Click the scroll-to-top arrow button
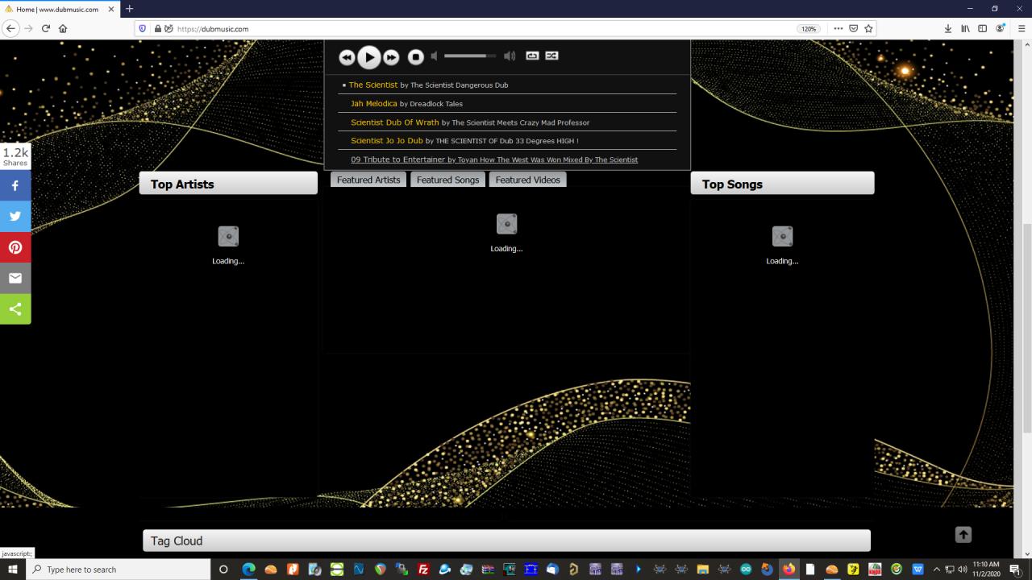 tap(963, 535)
